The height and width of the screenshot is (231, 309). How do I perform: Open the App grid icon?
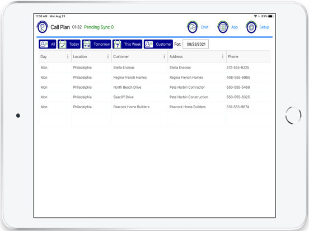[x=223, y=27]
